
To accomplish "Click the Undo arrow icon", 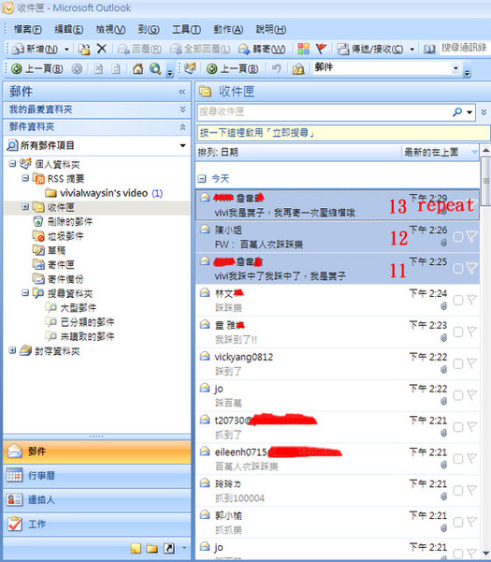I will click(x=276, y=68).
